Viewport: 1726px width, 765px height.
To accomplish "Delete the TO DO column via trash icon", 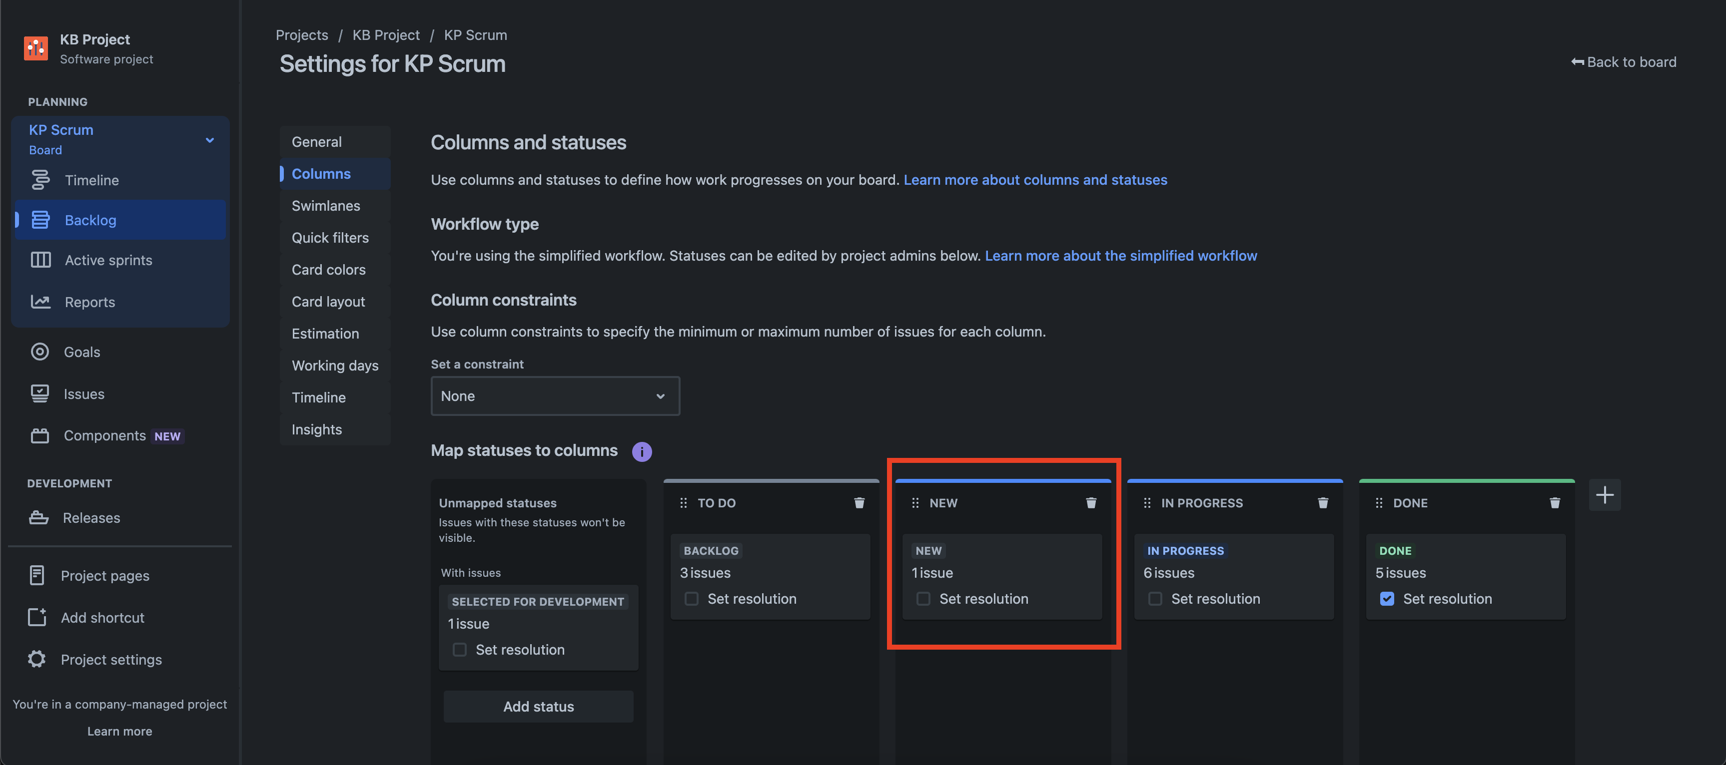I will click(x=859, y=503).
